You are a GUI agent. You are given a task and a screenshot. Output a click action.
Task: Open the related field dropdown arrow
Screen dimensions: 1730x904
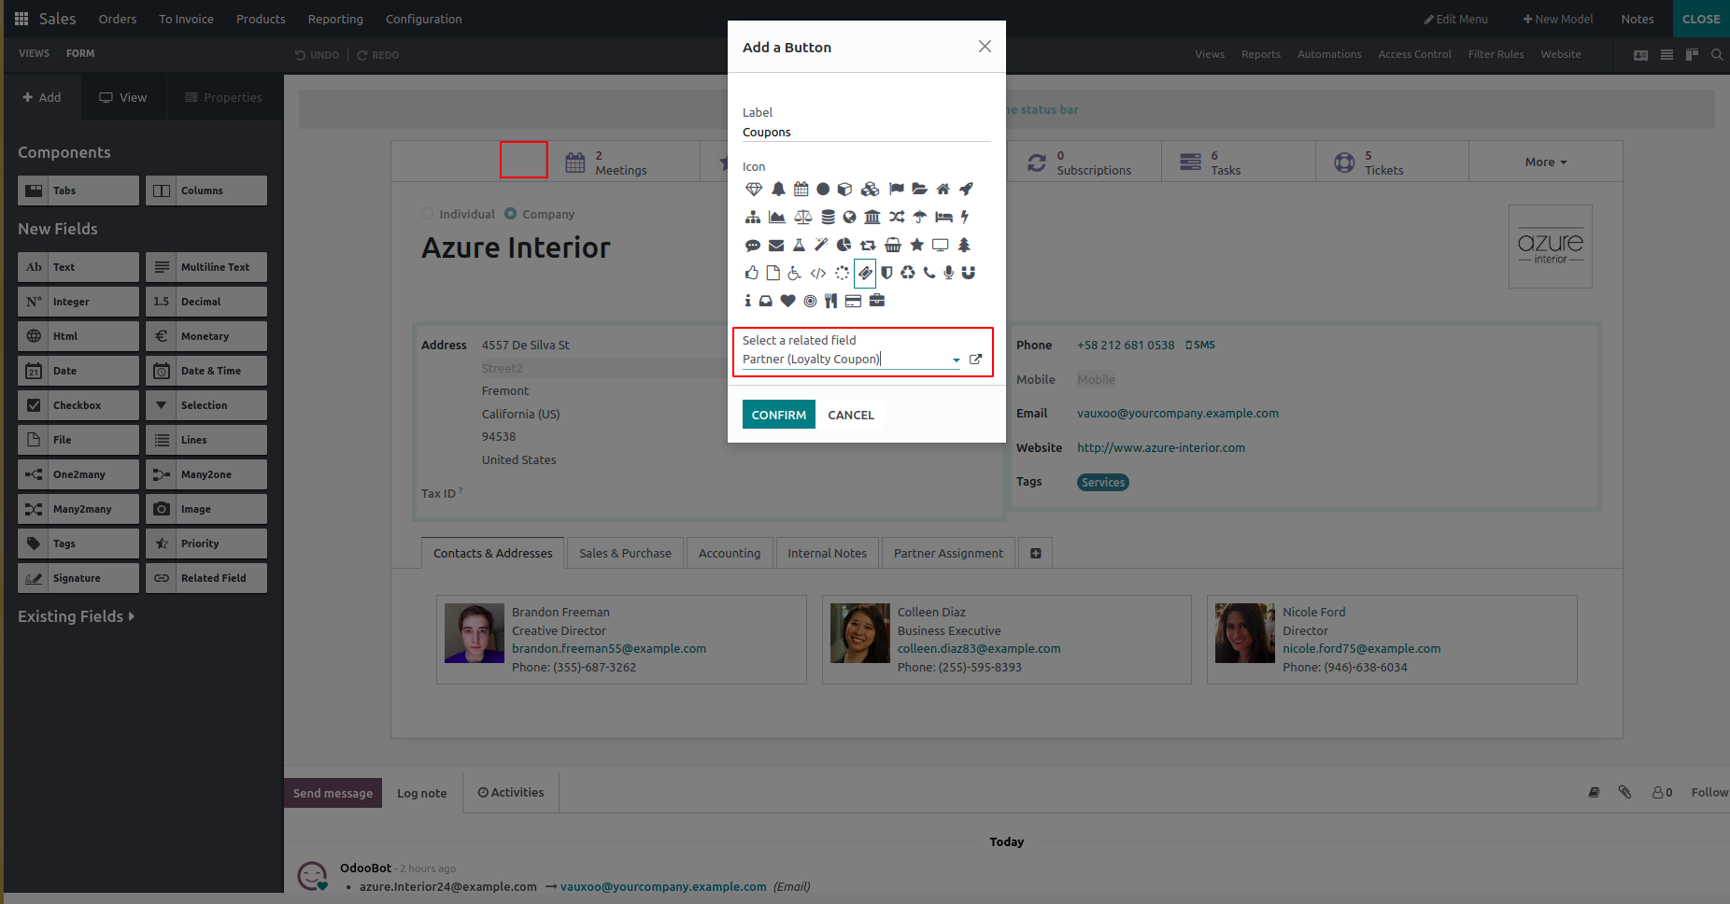pos(956,360)
